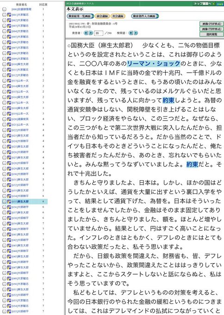
Task: Click the speech icon beside row [031]
Action: point(9,179)
